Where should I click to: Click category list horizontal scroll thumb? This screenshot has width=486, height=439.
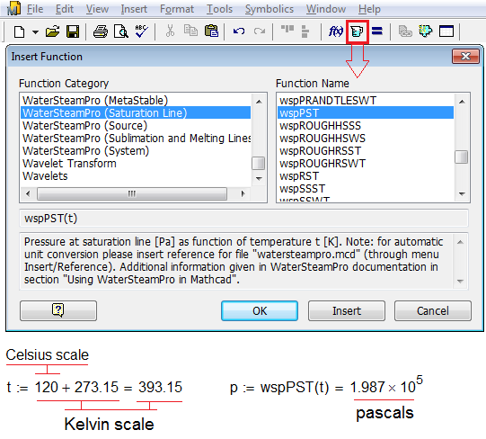pos(132,193)
